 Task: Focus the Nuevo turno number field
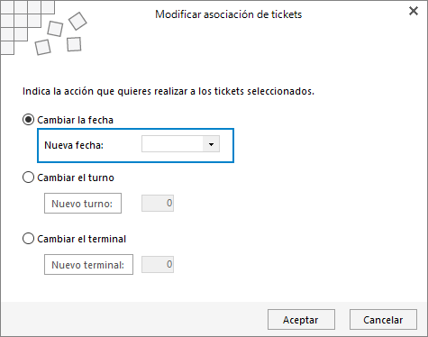[158, 204]
